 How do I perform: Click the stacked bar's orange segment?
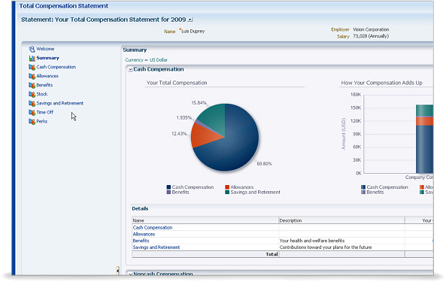(x=425, y=121)
